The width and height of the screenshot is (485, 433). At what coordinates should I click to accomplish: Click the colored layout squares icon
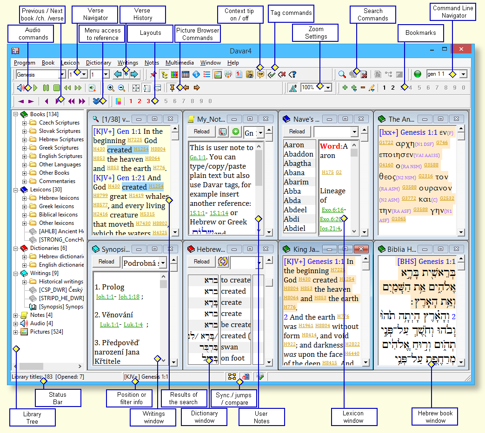(118, 101)
